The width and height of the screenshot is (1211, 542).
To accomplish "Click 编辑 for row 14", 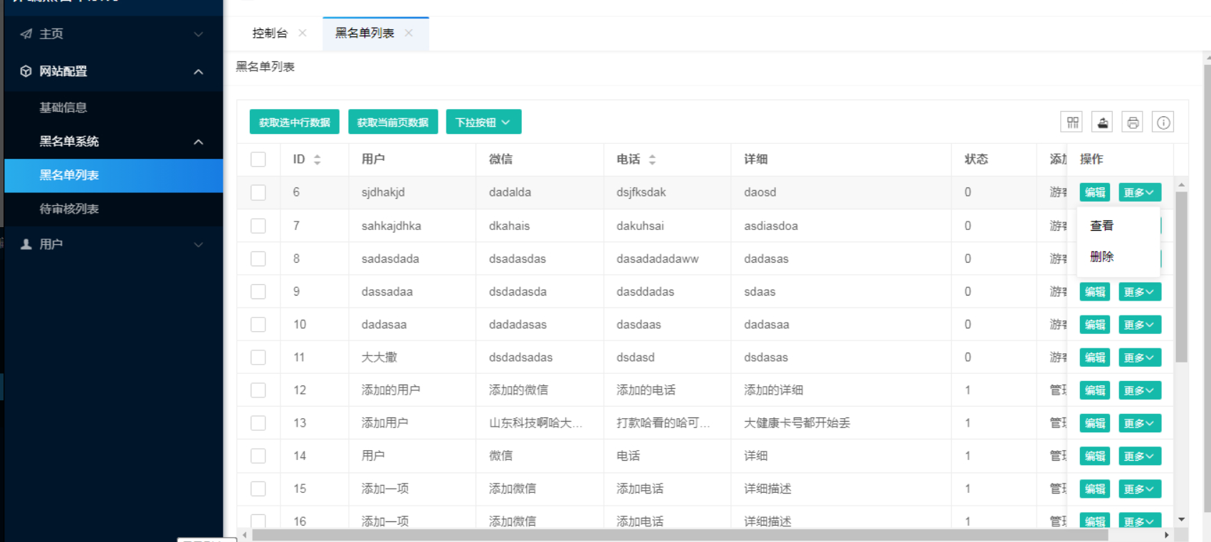I will point(1095,456).
